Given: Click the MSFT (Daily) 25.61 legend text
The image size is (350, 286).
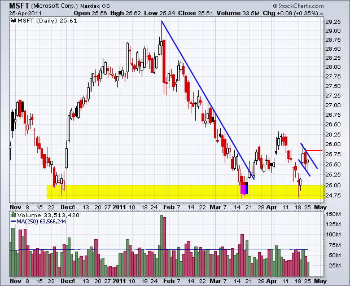Looking at the screenshot, I should [47, 21].
